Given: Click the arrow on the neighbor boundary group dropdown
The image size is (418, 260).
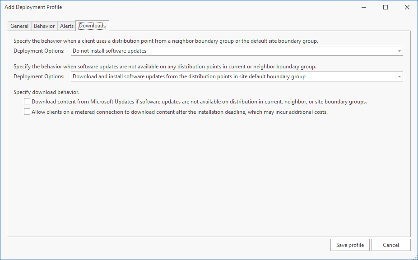Looking at the screenshot, I should point(399,51).
